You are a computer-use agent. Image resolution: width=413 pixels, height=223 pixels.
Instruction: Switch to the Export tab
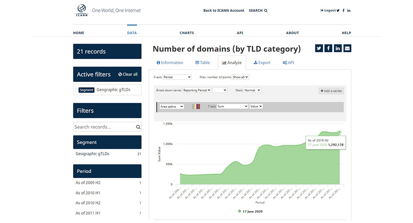tap(262, 63)
